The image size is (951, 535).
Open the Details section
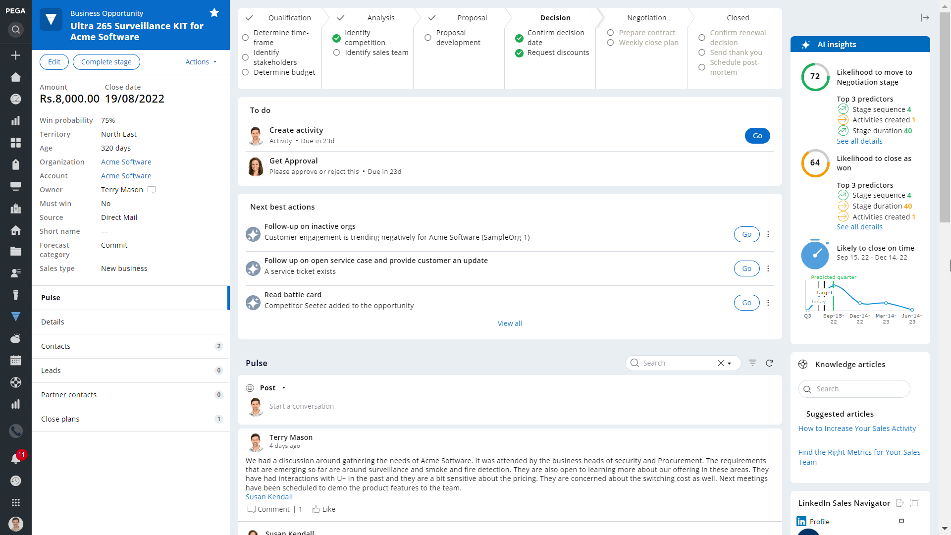pos(53,321)
